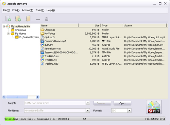The width and height of the screenshot is (170, 125).
Task: Click the Add File toolbar icon
Action: (8, 19)
